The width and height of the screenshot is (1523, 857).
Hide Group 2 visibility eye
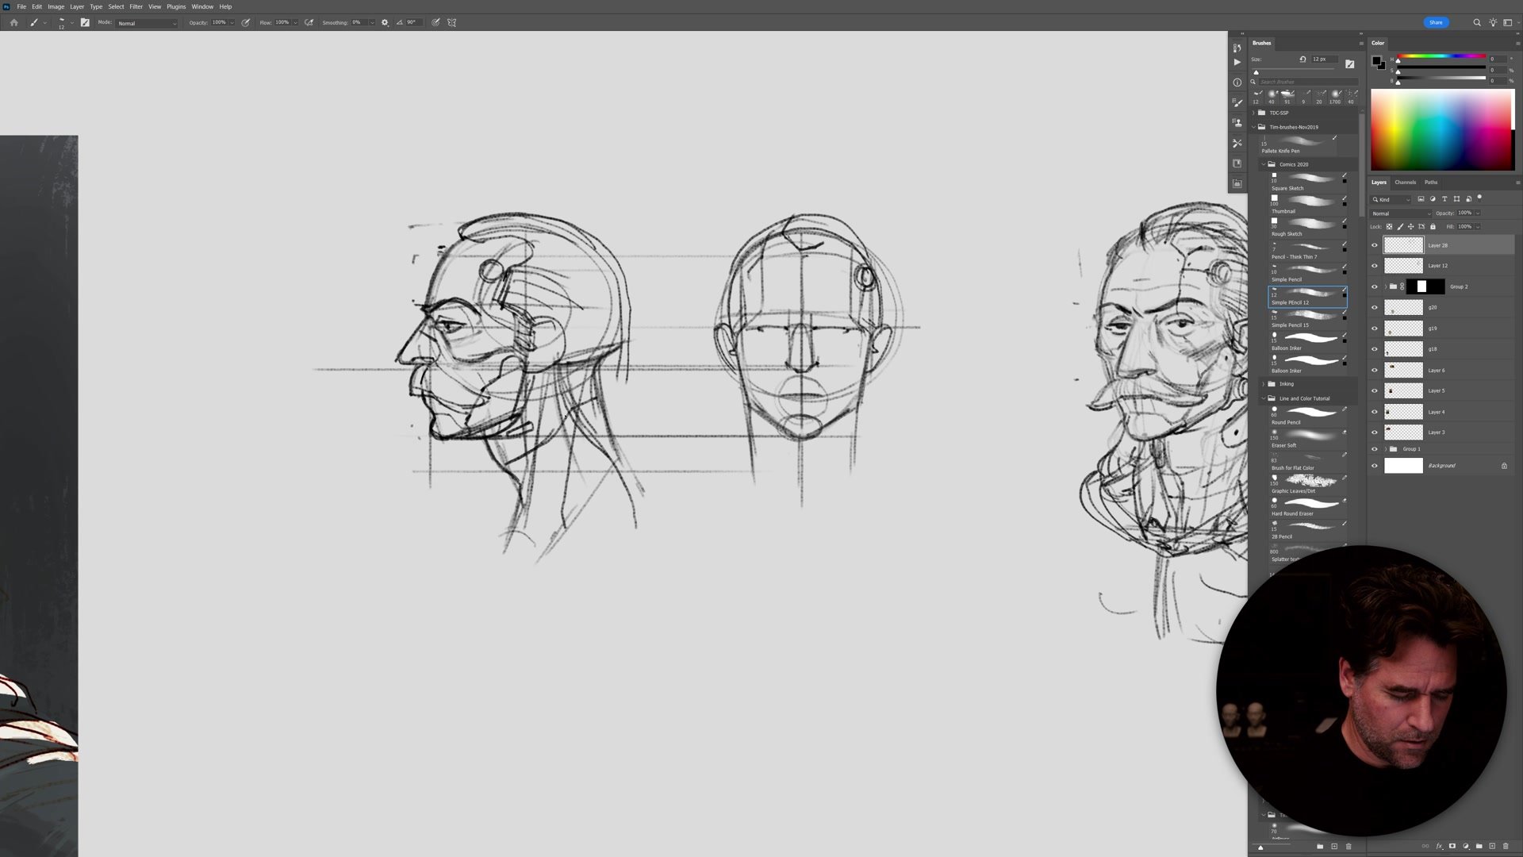point(1375,286)
